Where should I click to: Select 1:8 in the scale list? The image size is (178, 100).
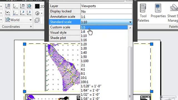pos(104,32)
